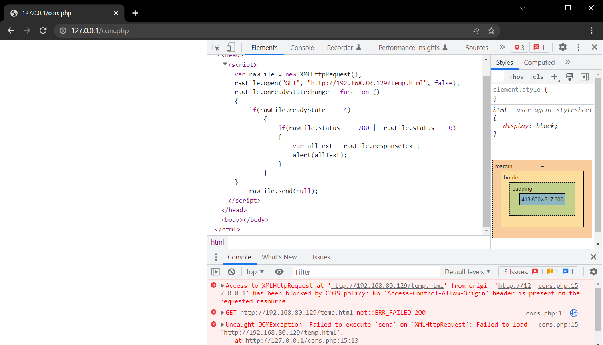This screenshot has width=603, height=345.
Task: Open the http://127.0.0.1/cors.php:15:13 stack link
Action: point(302,340)
